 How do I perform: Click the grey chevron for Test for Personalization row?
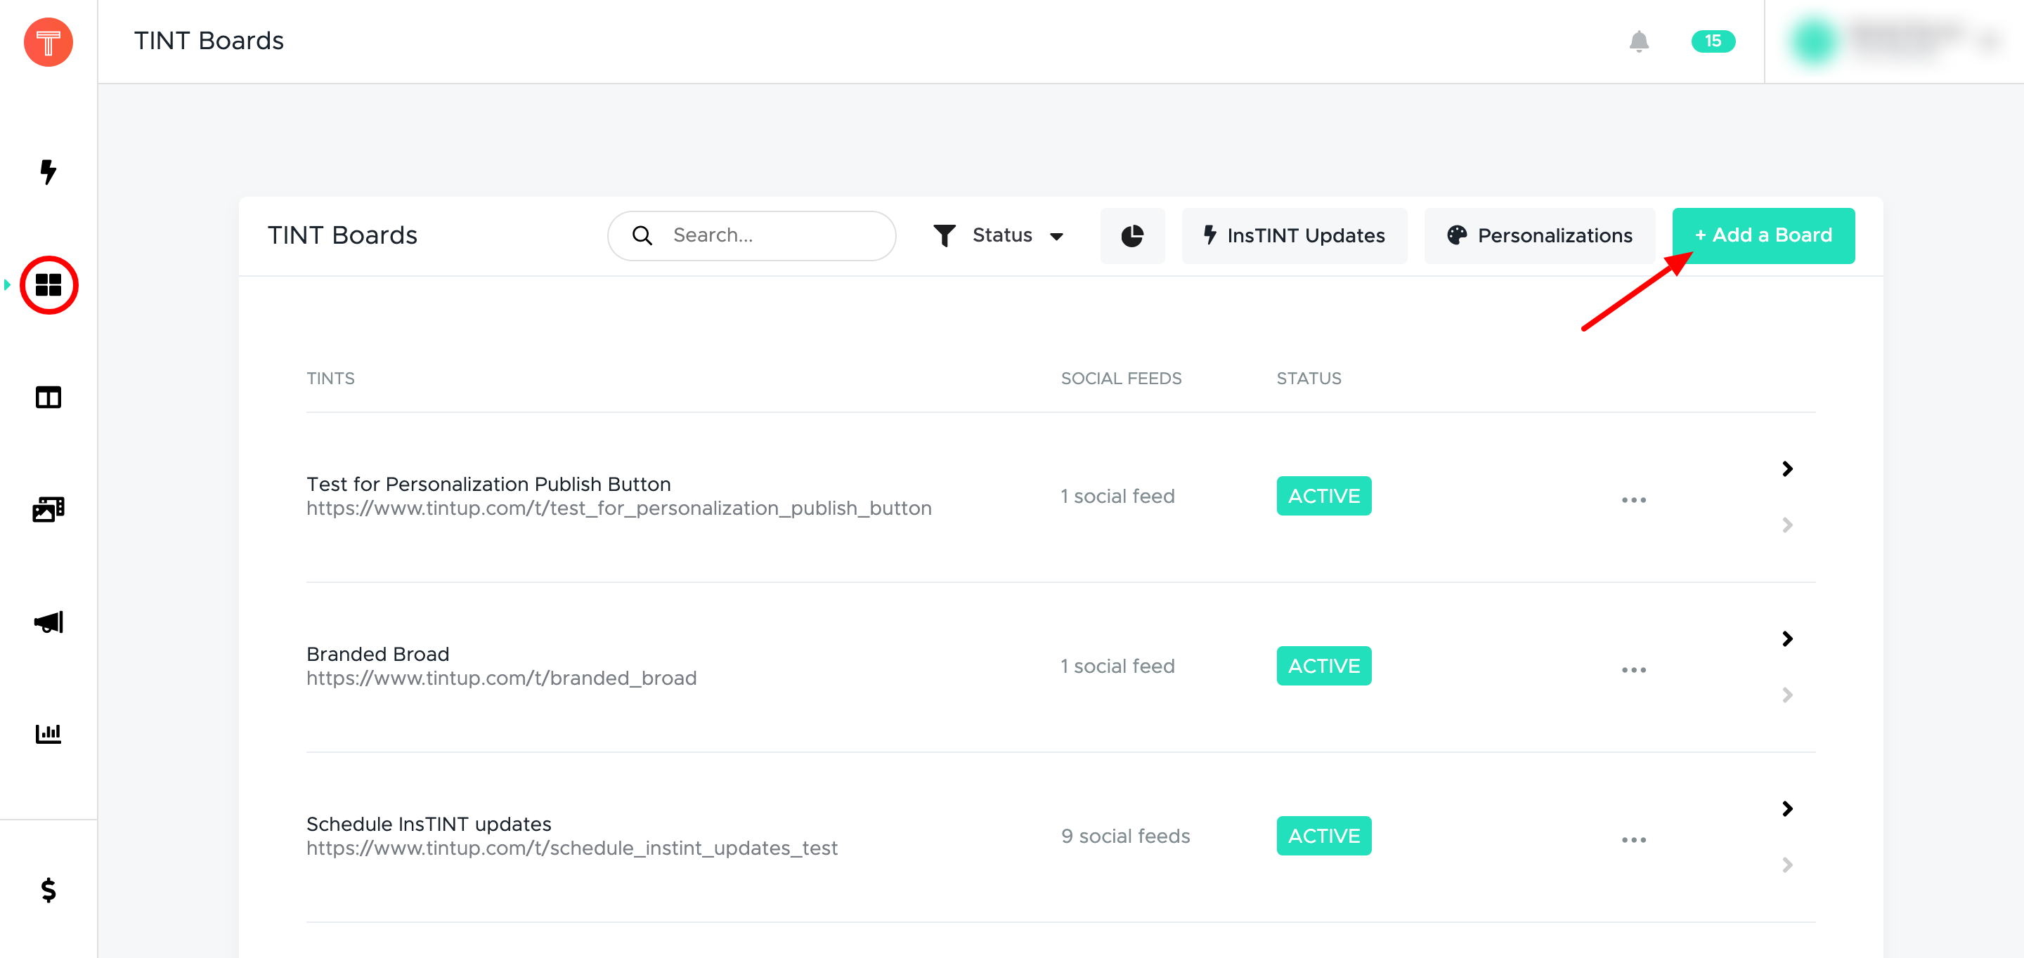point(1787,525)
